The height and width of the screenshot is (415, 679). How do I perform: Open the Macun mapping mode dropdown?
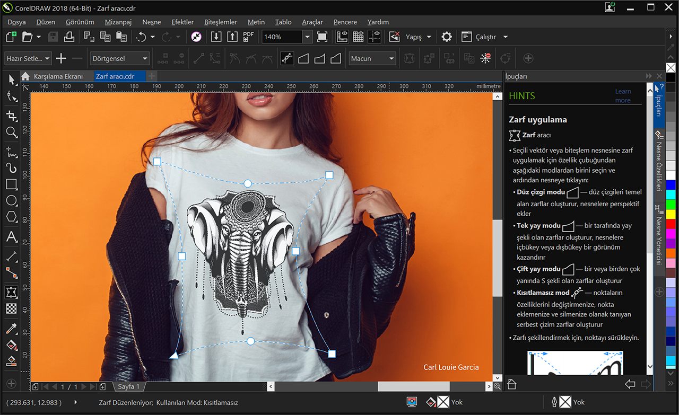(x=390, y=58)
